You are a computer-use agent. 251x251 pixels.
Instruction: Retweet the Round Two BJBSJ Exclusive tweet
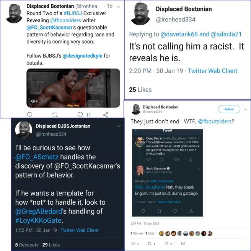[55, 115]
